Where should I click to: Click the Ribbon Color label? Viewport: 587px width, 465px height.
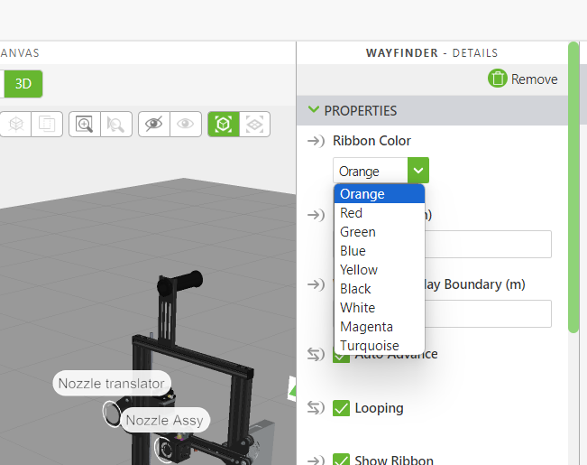tap(371, 141)
